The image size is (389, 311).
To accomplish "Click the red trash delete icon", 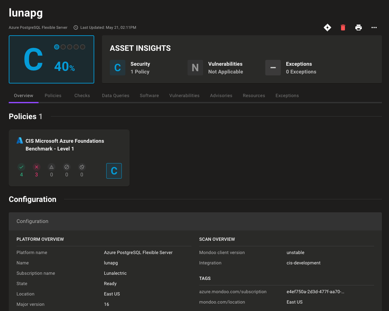I will pyautogui.click(x=343, y=28).
